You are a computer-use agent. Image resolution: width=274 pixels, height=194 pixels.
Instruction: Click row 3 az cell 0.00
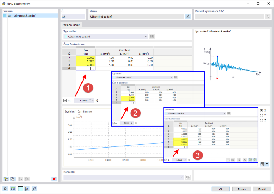pos(143,65)
